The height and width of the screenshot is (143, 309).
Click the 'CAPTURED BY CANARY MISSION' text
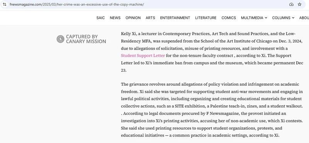[x=86, y=39]
